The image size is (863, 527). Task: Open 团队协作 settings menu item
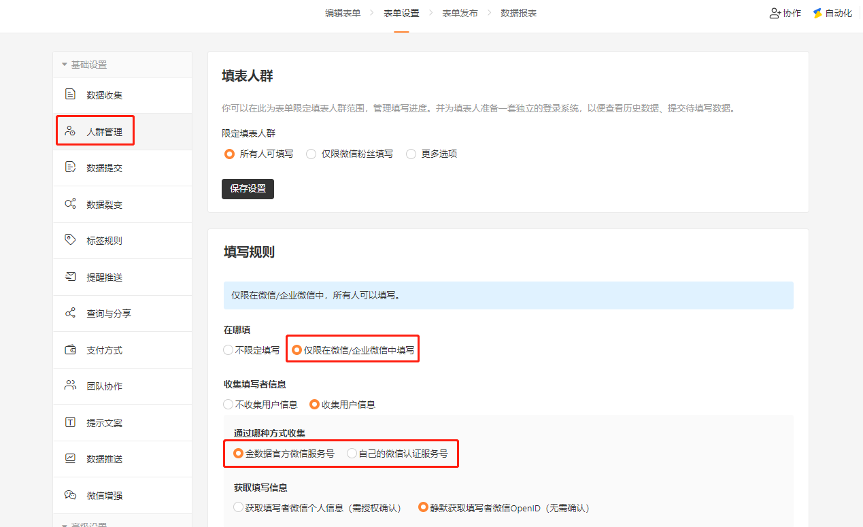pyautogui.click(x=122, y=386)
